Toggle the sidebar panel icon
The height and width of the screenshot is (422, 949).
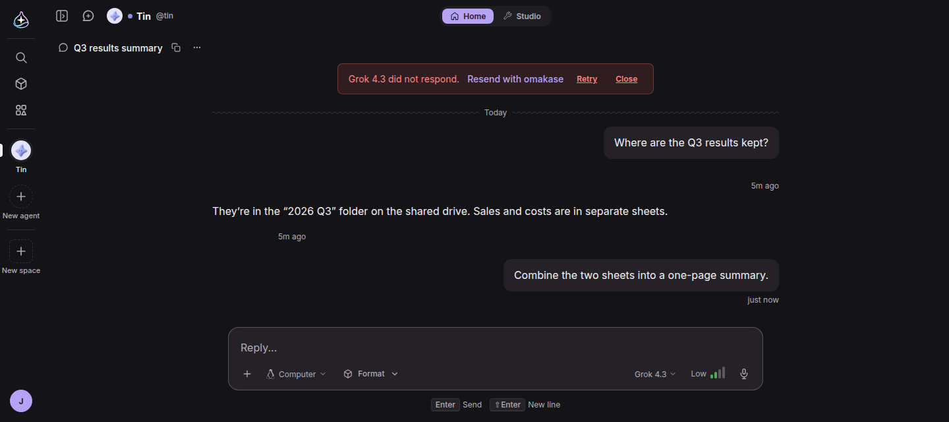(62, 16)
